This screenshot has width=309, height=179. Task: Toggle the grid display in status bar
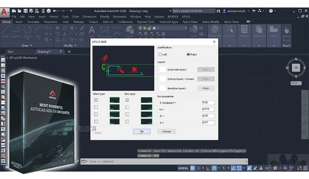coord(193,168)
